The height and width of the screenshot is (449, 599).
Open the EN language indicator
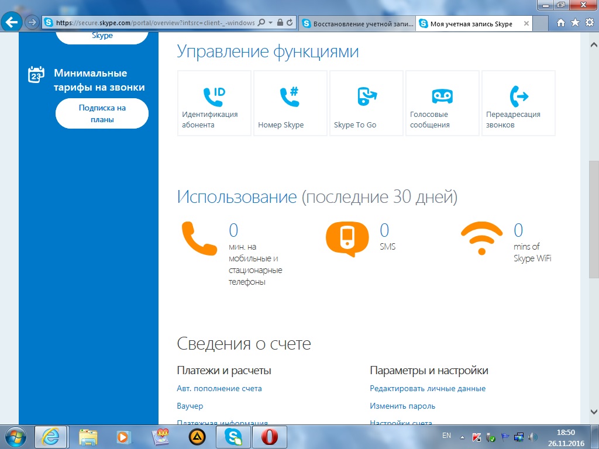446,436
